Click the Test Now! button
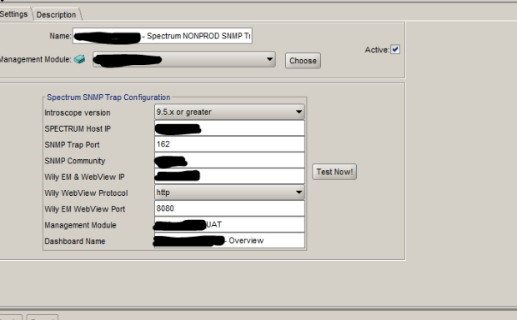 pos(334,172)
